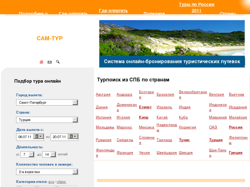Open minimum nights dropdown showing 7
The width and height of the screenshot is (250, 187).
point(31,154)
